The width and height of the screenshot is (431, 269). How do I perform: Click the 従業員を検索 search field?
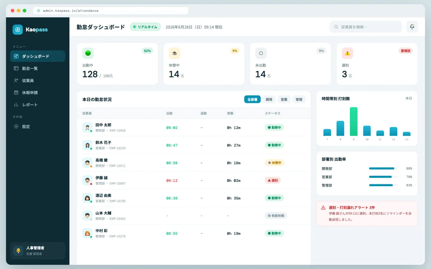(x=366, y=27)
